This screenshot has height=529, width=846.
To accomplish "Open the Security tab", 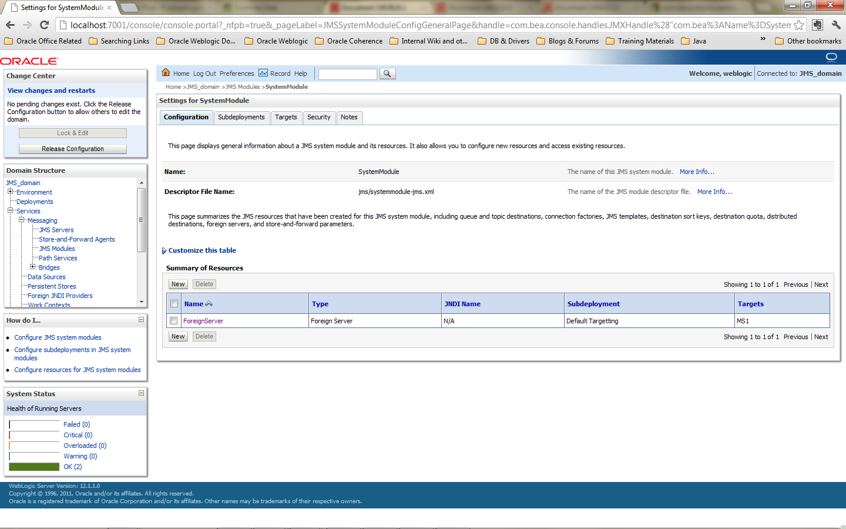I will [x=319, y=118].
